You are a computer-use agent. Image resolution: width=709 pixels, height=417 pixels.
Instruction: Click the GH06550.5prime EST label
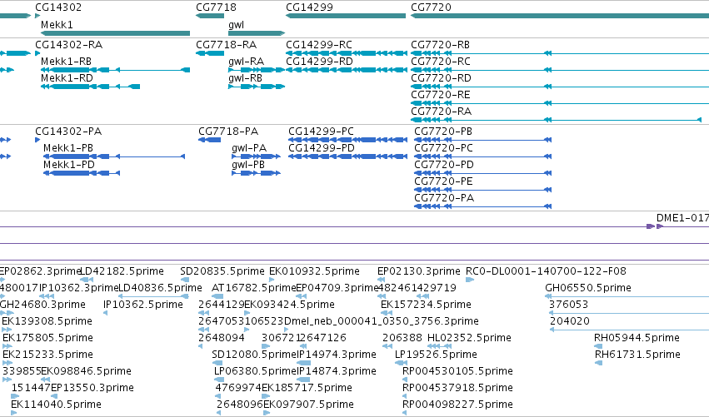[588, 288]
